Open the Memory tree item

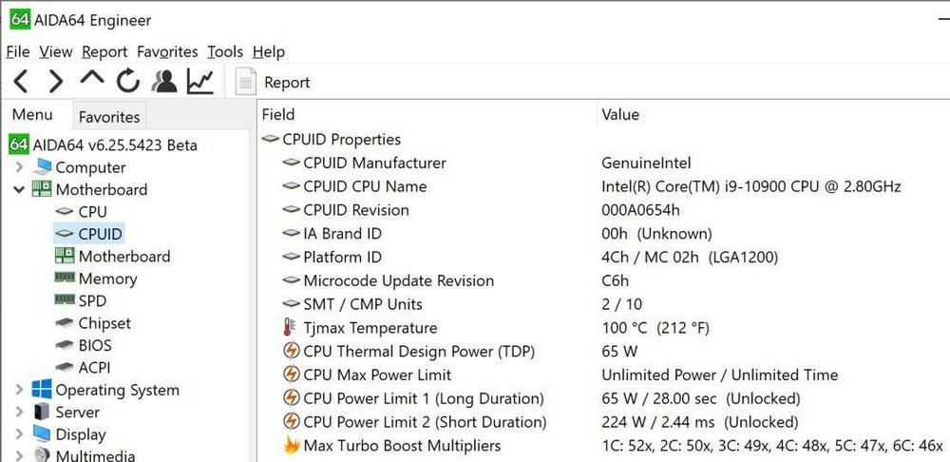click(96, 279)
